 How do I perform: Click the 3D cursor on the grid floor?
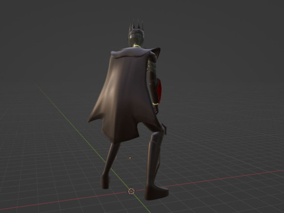(x=131, y=191)
